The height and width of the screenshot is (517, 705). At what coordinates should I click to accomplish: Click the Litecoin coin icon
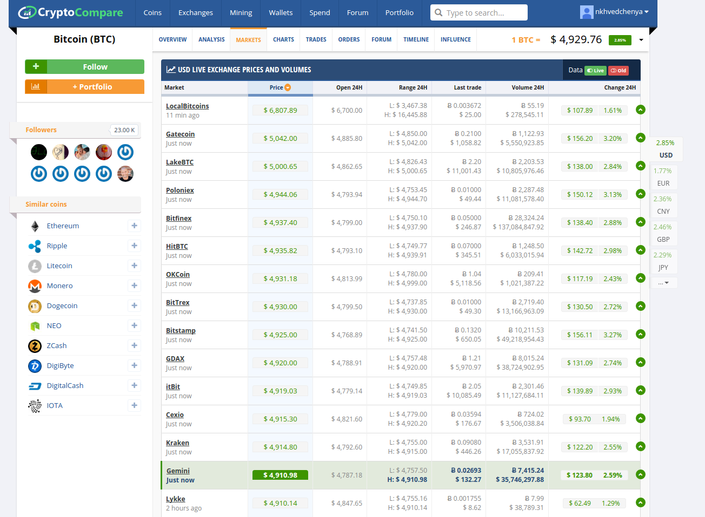coord(35,266)
